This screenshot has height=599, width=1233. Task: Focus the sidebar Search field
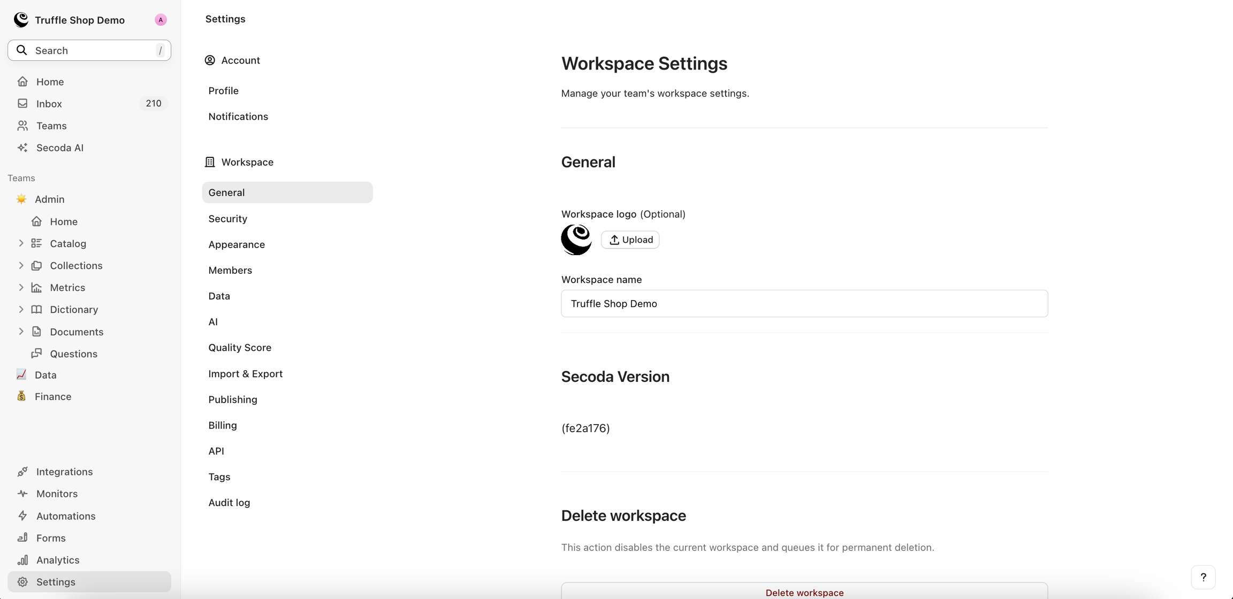(x=89, y=50)
